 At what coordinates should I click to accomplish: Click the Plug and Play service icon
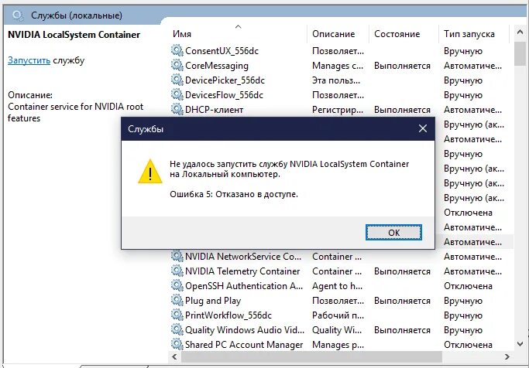click(177, 300)
